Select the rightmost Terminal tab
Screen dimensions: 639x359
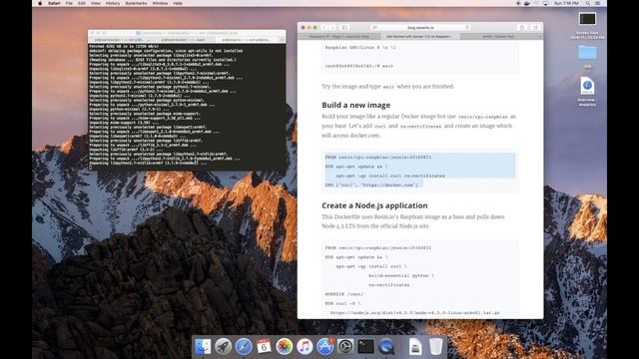[247, 40]
